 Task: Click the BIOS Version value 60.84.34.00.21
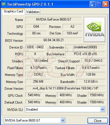pyautogui.click(x=54, y=40)
